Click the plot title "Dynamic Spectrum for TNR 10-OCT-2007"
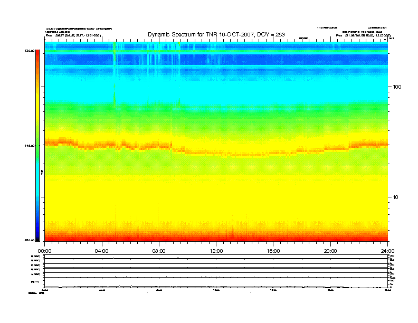The height and width of the screenshot is (323, 418). [201, 35]
